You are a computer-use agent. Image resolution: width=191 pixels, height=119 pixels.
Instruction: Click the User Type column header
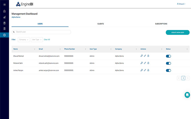pyautogui.click(x=93, y=49)
